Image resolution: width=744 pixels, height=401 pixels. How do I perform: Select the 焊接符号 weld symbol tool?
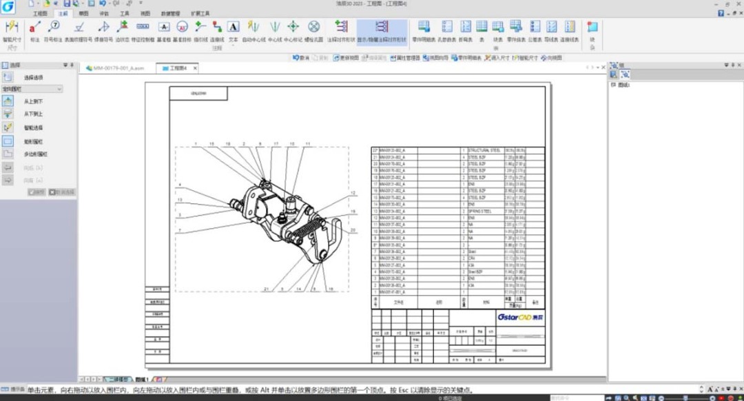point(103,28)
